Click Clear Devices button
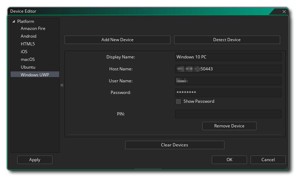This screenshot has width=296, height=177. [x=175, y=145]
